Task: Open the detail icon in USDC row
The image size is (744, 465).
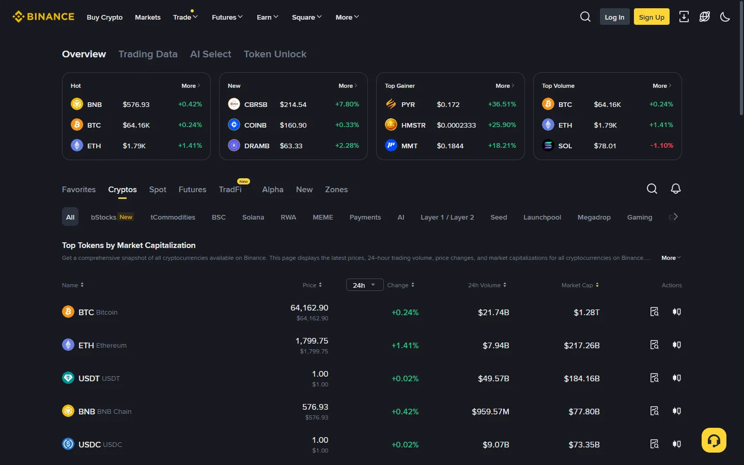Action: [x=654, y=444]
